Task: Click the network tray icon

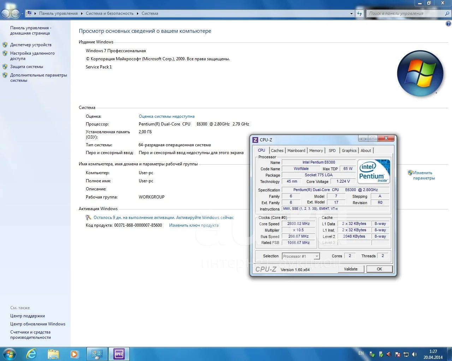Action: pos(406,354)
